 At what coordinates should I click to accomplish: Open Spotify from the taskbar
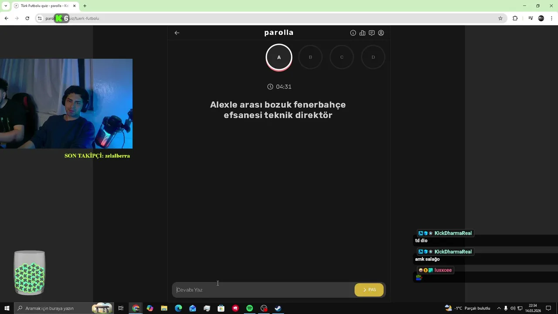(249, 308)
